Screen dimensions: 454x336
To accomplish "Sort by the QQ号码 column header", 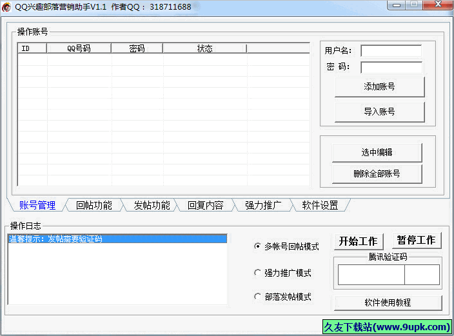I will tap(79, 48).
